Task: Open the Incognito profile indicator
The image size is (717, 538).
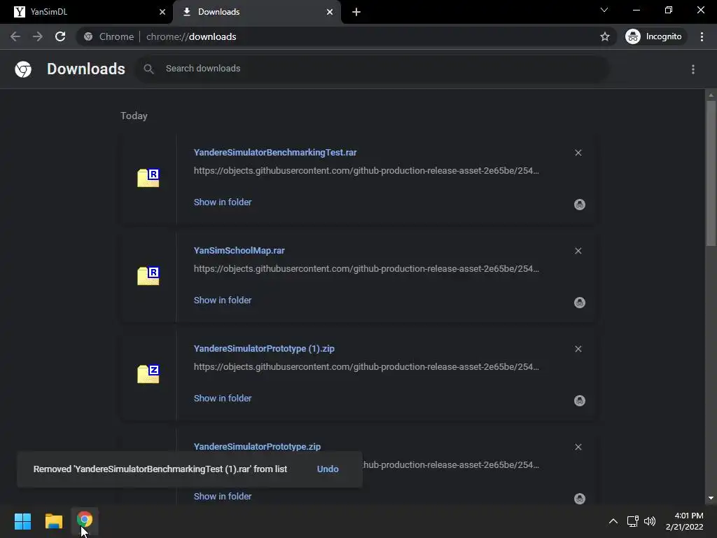Action: (x=655, y=36)
